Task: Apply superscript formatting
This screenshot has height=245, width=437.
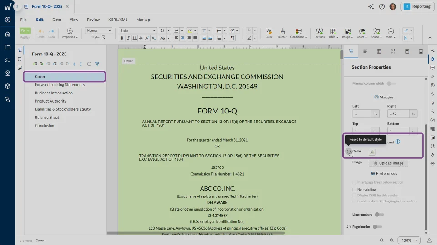Action: (x=147, y=38)
